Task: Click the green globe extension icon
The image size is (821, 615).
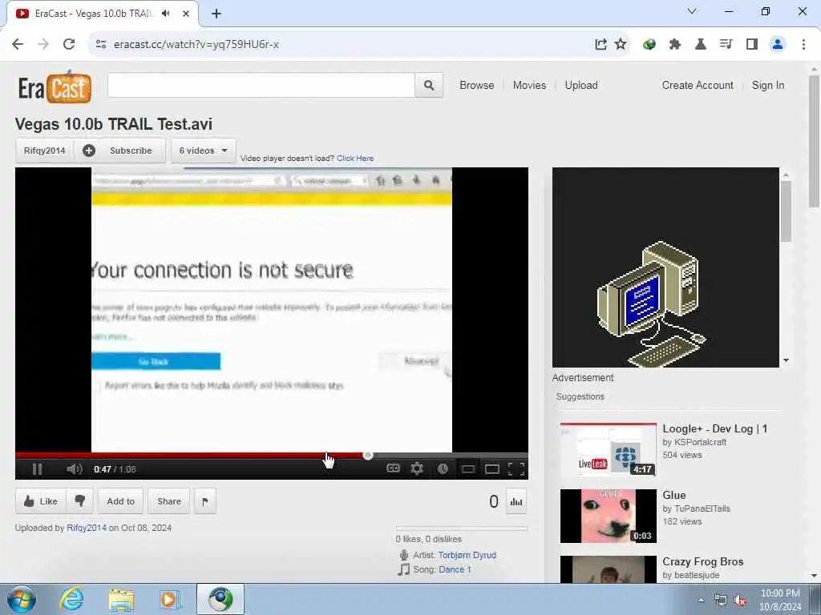Action: point(649,45)
